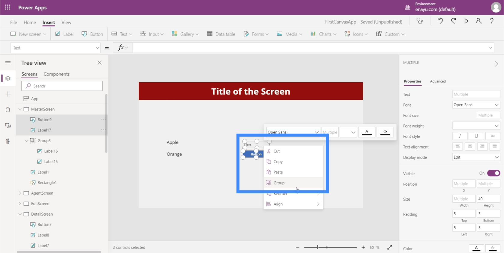504x253 pixels.
Task: Collapse the MasterScreen tree node
Action: (x=20, y=109)
